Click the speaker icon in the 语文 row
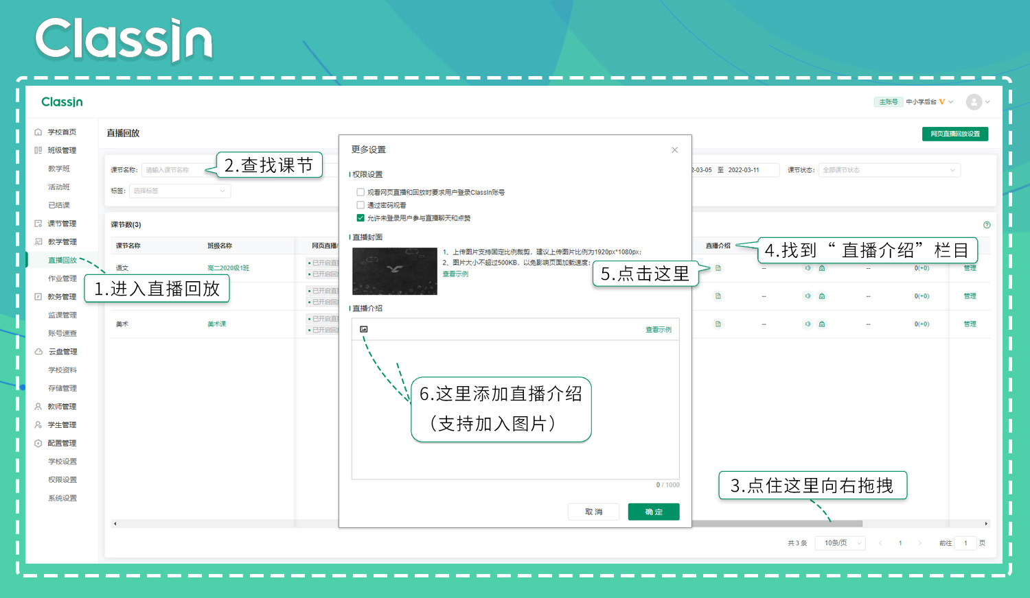Screen dimensions: 1030x598 [x=808, y=268]
